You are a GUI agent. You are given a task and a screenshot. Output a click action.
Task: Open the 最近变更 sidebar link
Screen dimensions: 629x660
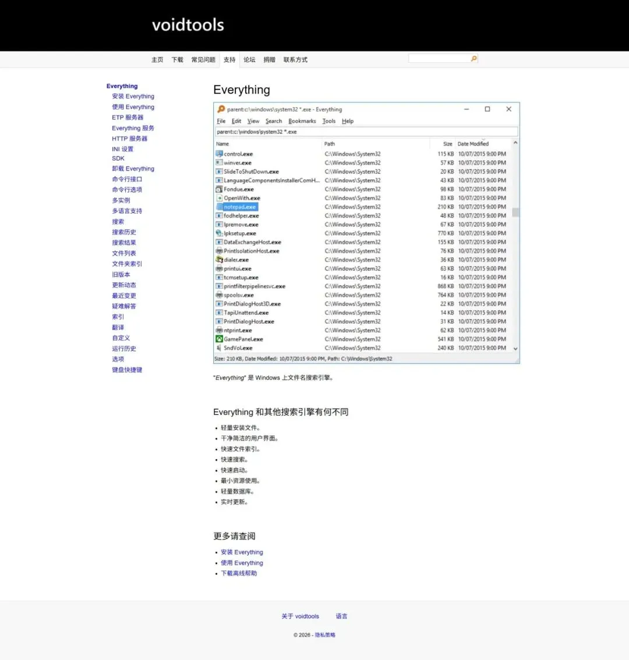(x=124, y=296)
